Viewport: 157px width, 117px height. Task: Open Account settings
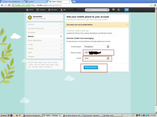click(x=45, y=24)
